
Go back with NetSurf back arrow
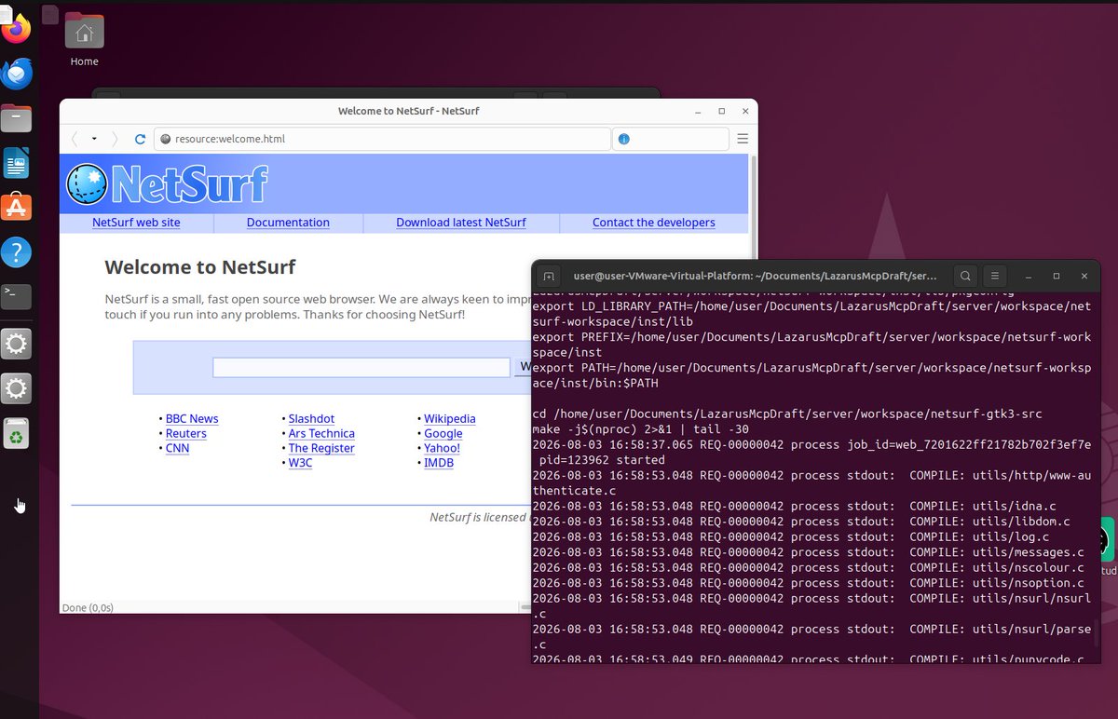tap(75, 139)
